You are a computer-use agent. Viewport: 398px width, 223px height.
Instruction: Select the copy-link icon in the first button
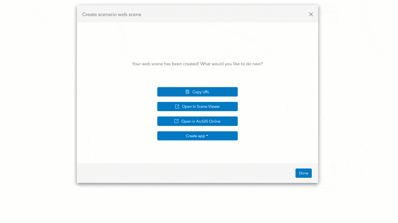coord(187,92)
